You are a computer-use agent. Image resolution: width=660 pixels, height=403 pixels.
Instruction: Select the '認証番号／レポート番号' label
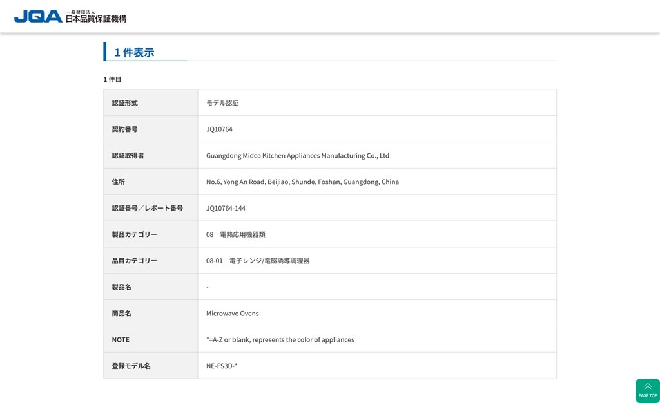pyautogui.click(x=148, y=208)
